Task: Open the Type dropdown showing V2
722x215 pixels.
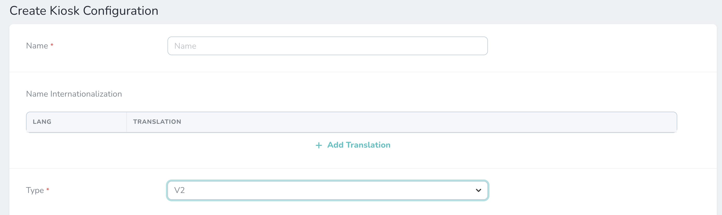Action: coord(327,190)
